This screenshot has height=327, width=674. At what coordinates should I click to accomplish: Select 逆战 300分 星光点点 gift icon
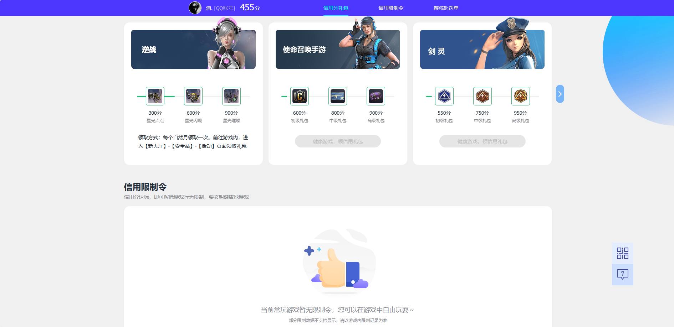pyautogui.click(x=155, y=96)
